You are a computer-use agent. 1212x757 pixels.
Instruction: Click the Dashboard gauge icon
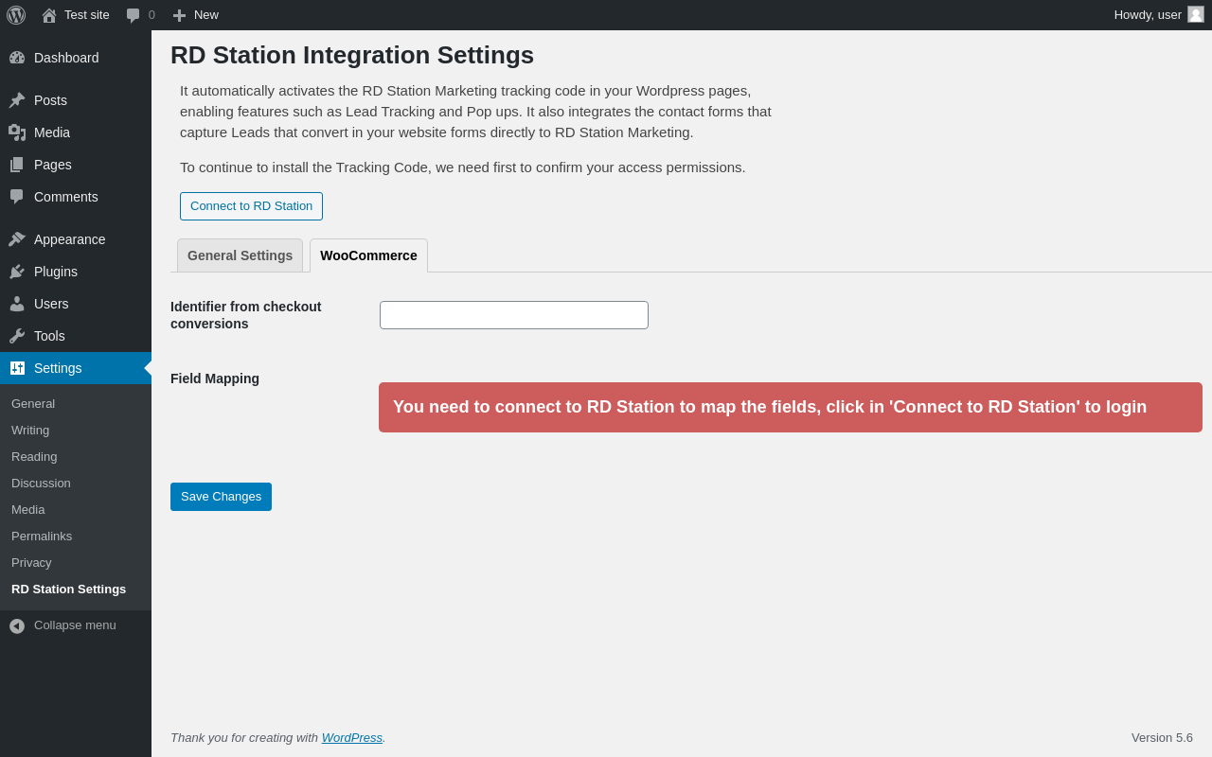click(x=17, y=58)
